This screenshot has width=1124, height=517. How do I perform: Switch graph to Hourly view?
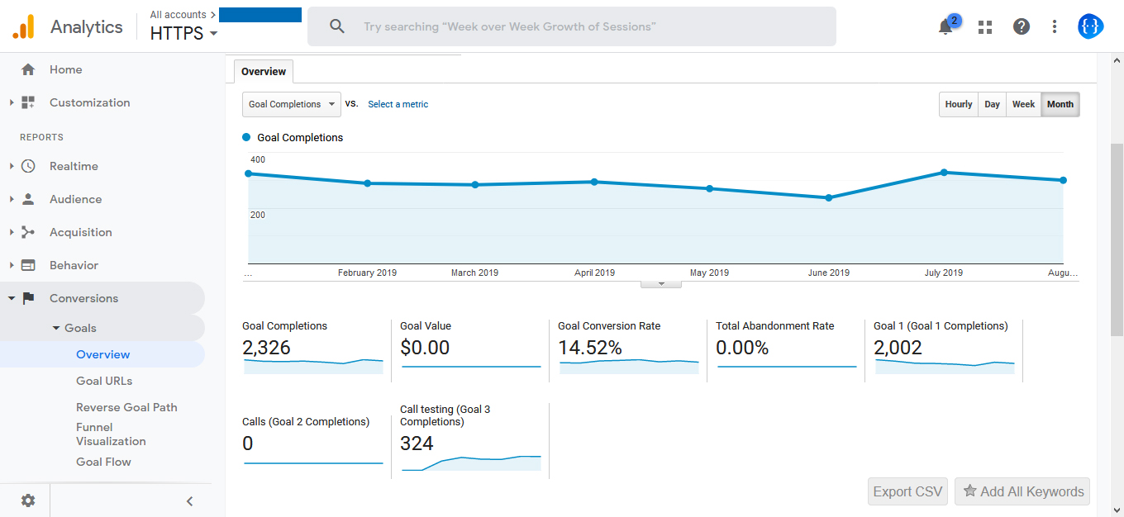(959, 104)
